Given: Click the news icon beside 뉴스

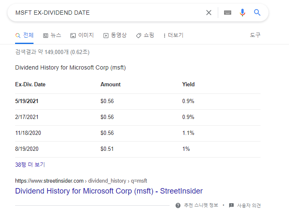Looking at the screenshot, I should pos(46,36).
